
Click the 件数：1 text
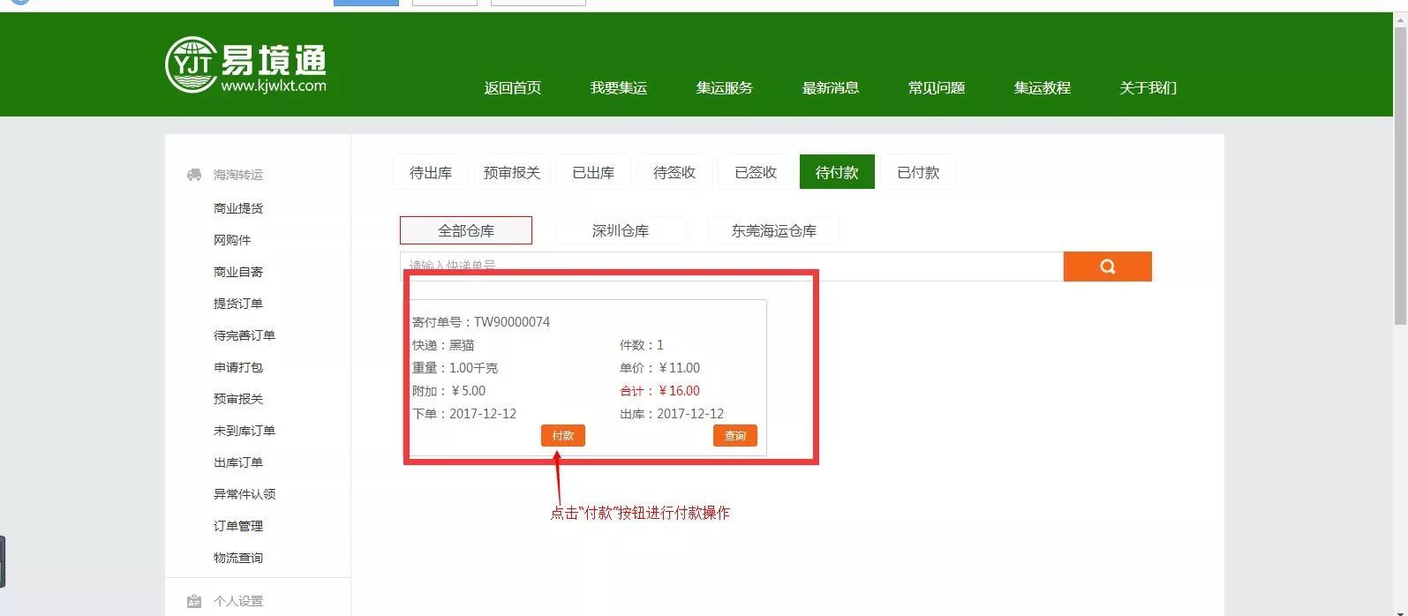[x=642, y=345]
